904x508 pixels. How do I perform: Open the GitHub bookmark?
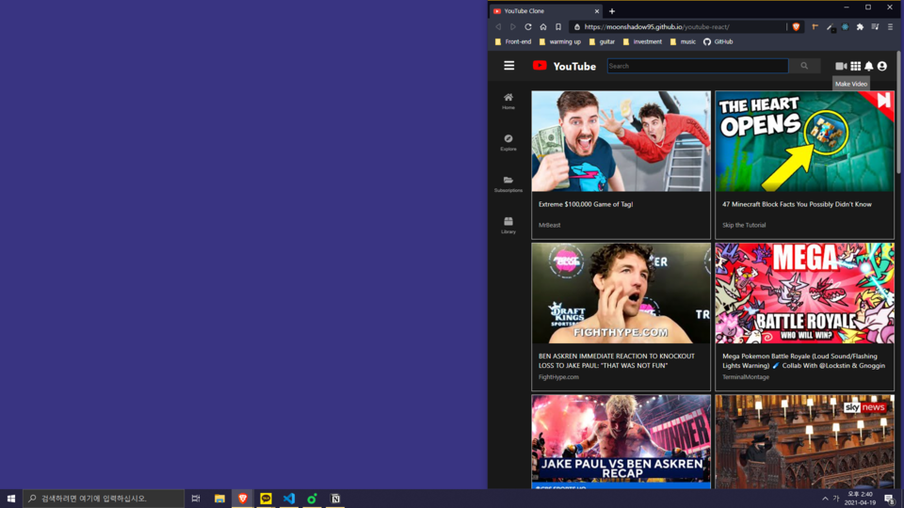coord(718,41)
